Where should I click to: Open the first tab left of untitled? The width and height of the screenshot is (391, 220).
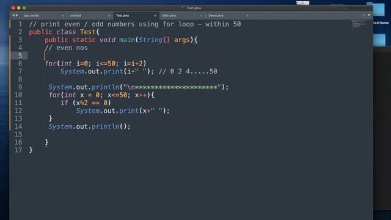coord(31,15)
